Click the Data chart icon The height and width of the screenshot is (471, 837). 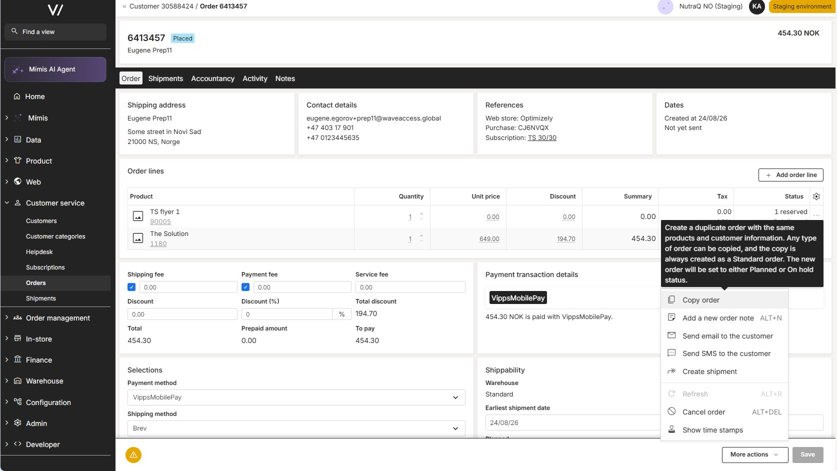coord(17,139)
